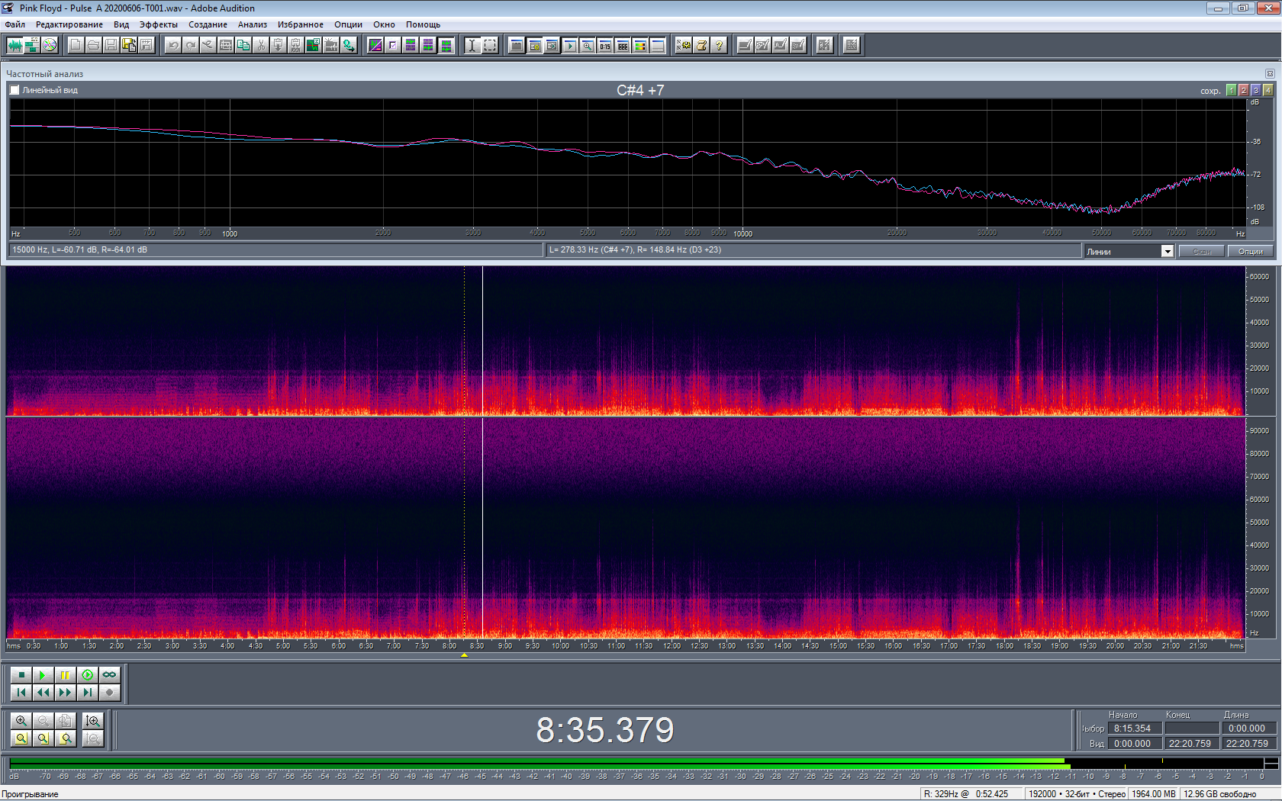
Task: Click the Cut scissors toolbar icon
Action: (261, 45)
